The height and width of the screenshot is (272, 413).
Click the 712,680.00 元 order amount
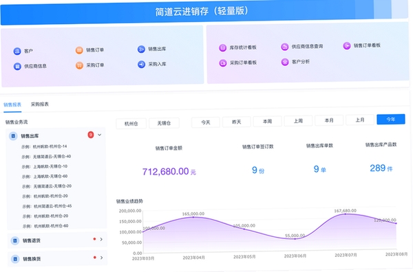[169, 172]
